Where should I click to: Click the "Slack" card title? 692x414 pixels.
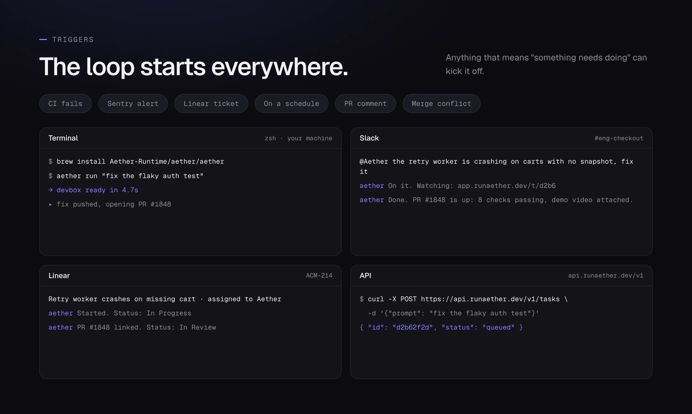(x=369, y=138)
